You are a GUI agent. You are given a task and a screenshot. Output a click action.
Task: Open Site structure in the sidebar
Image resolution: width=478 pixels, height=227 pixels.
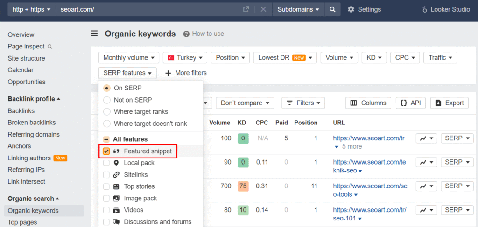26,58
